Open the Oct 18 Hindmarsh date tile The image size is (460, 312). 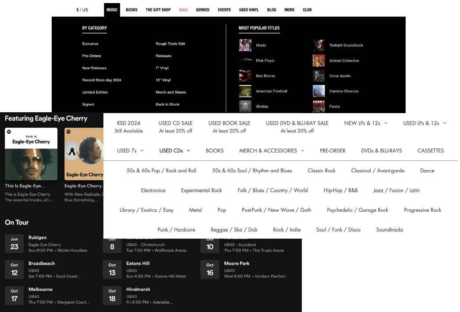[x=112, y=295]
